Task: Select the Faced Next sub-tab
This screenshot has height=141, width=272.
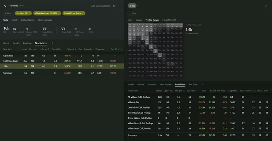Action: pos(180,85)
